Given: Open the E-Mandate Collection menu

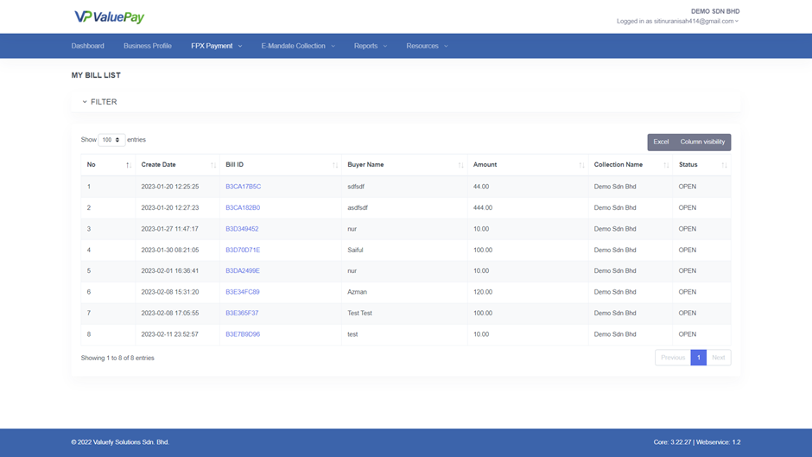Looking at the screenshot, I should tap(297, 46).
